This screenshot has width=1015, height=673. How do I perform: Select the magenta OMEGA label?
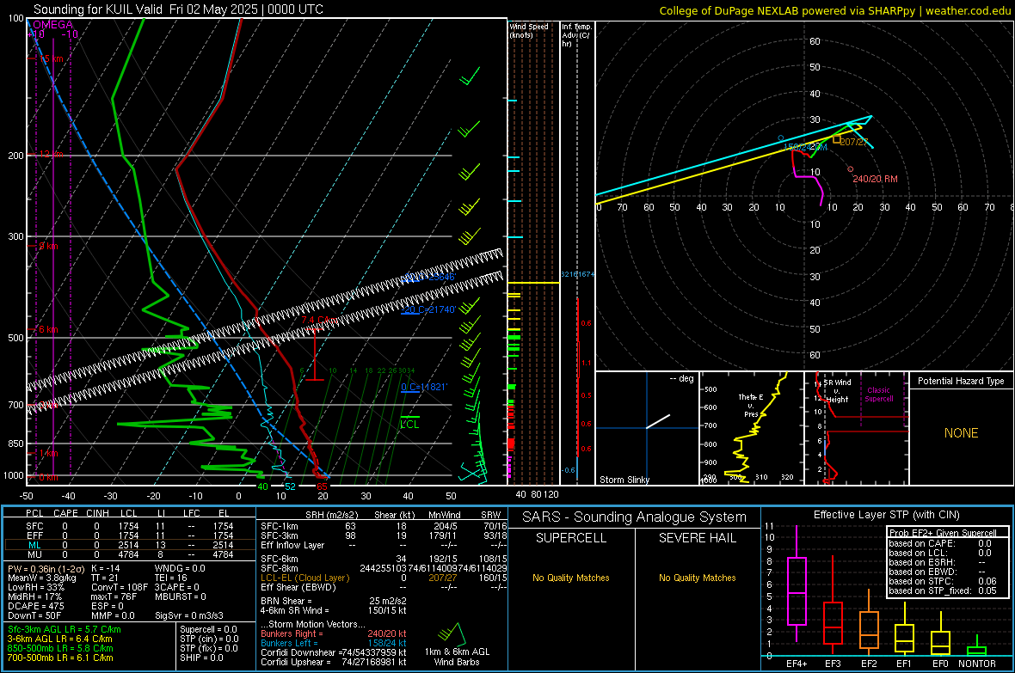coord(53,25)
